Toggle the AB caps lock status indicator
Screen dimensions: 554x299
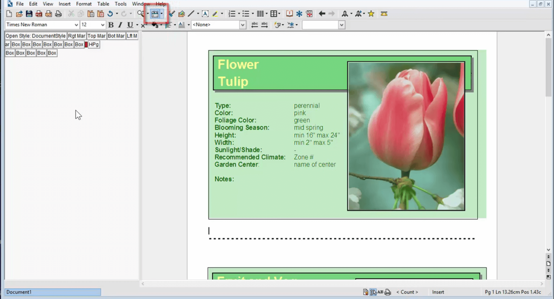click(x=380, y=292)
